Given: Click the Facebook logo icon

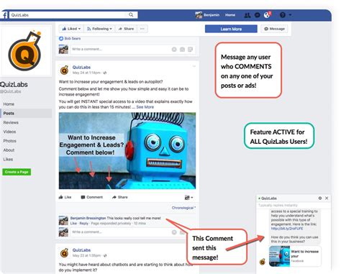Looking at the screenshot, I should (5, 15).
